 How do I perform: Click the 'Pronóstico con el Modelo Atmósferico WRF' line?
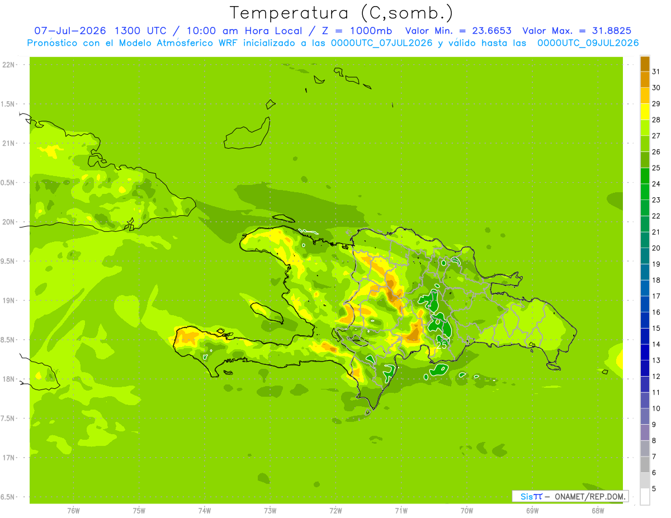(133, 43)
